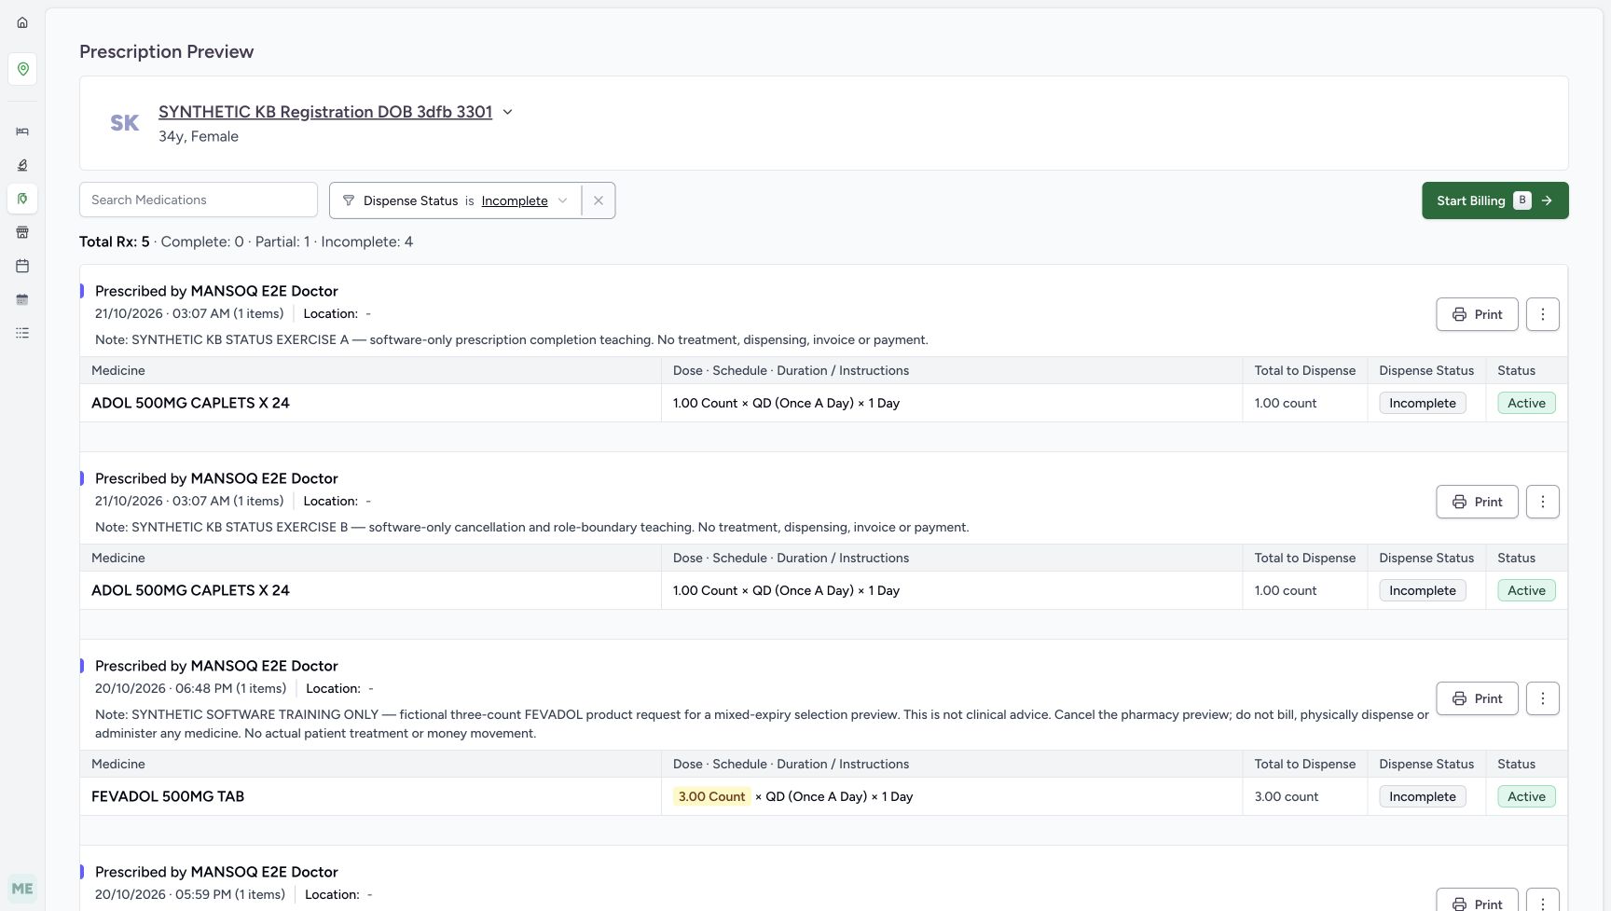The width and height of the screenshot is (1611, 911).
Task: Click Active status in Exercise A row
Action: click(x=1526, y=403)
